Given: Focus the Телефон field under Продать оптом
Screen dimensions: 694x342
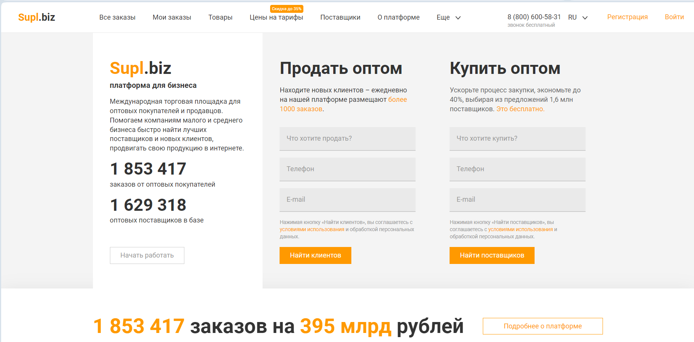Looking at the screenshot, I should tap(348, 169).
